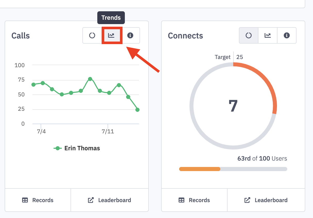Toggle the Erin Thomas legend entry

(x=77, y=148)
